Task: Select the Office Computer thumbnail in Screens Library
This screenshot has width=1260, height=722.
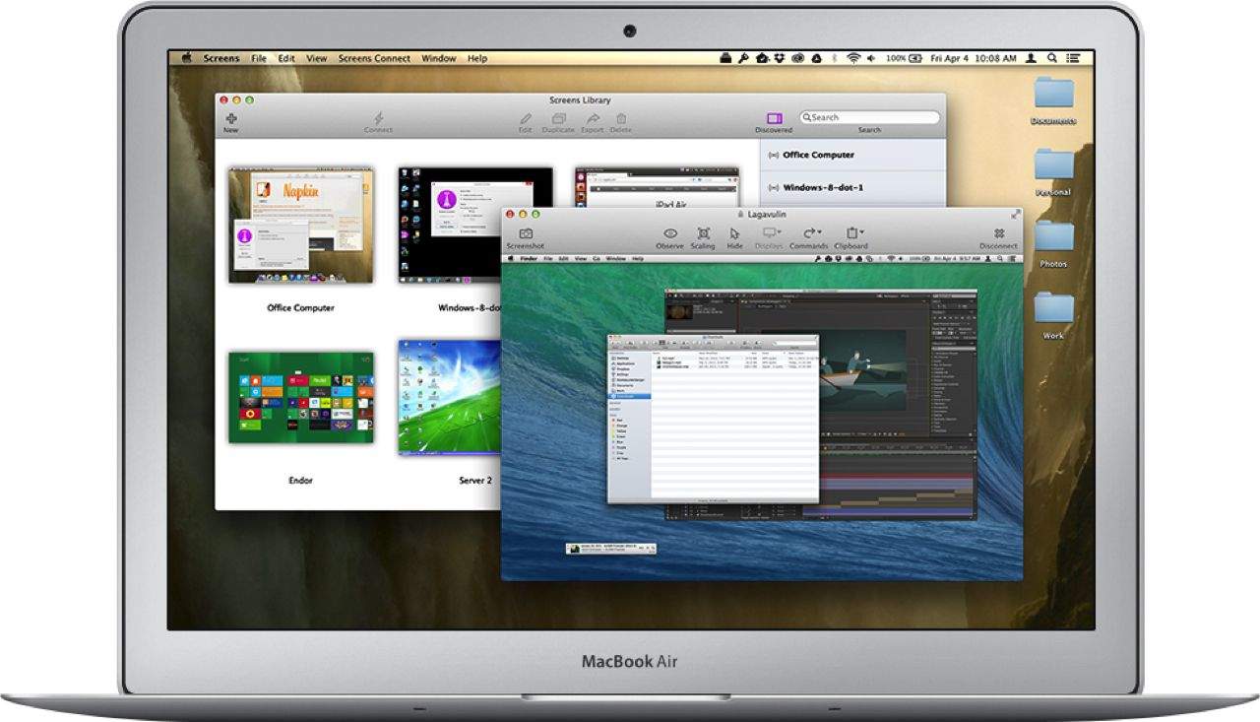Action: pos(300,225)
